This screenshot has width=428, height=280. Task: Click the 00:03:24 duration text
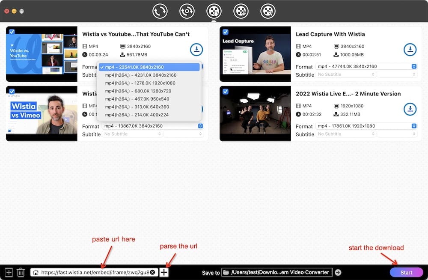(x=98, y=55)
